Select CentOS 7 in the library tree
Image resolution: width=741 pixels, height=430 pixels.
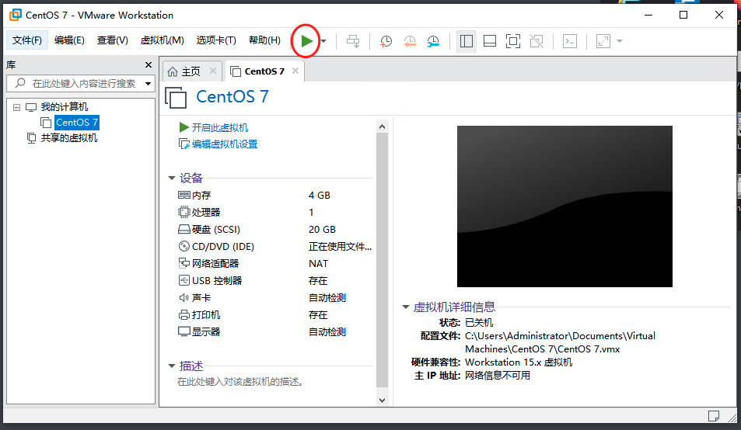(76, 123)
